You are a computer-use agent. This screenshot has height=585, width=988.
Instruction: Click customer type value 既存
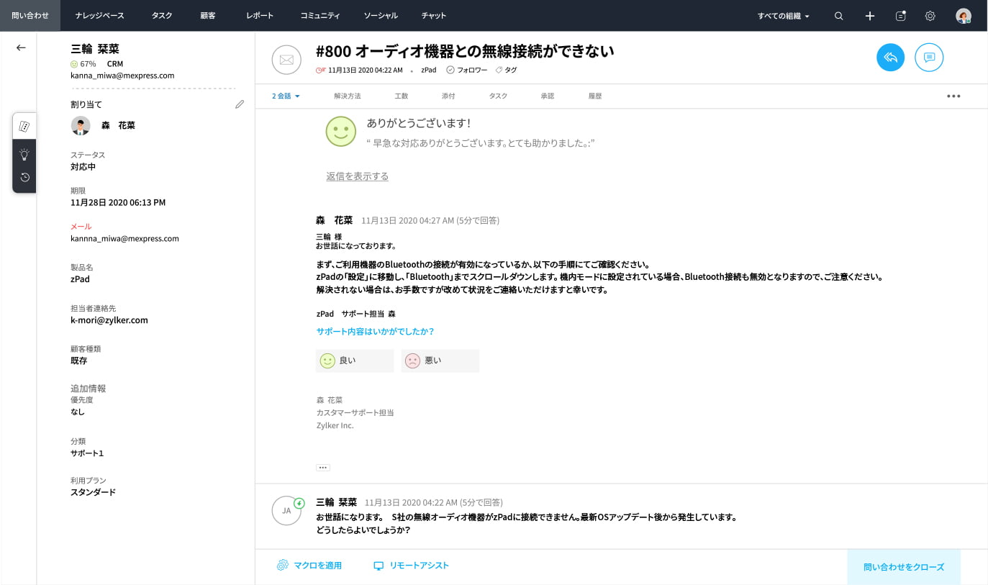[x=78, y=360]
